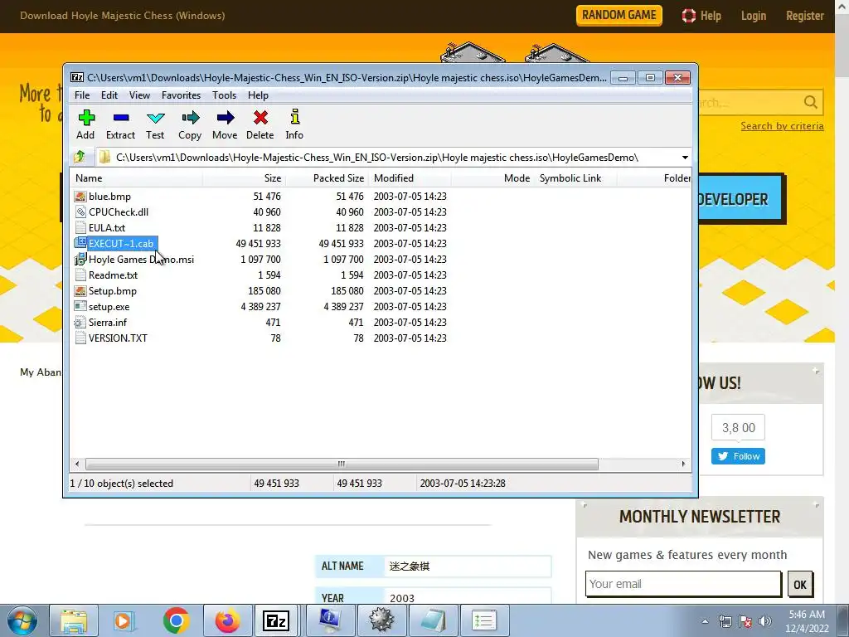The image size is (849, 637).
Task: Click the Login link on the website
Action: tap(754, 16)
